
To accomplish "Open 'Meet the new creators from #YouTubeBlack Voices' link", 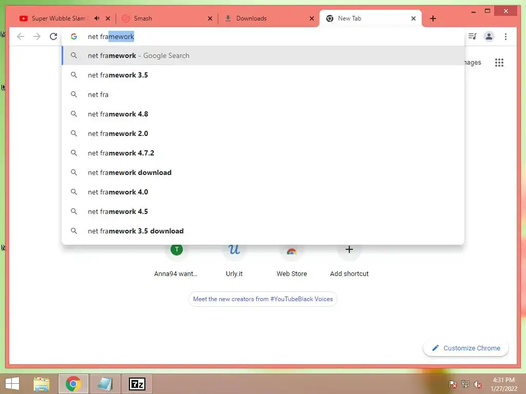I will 263,299.
